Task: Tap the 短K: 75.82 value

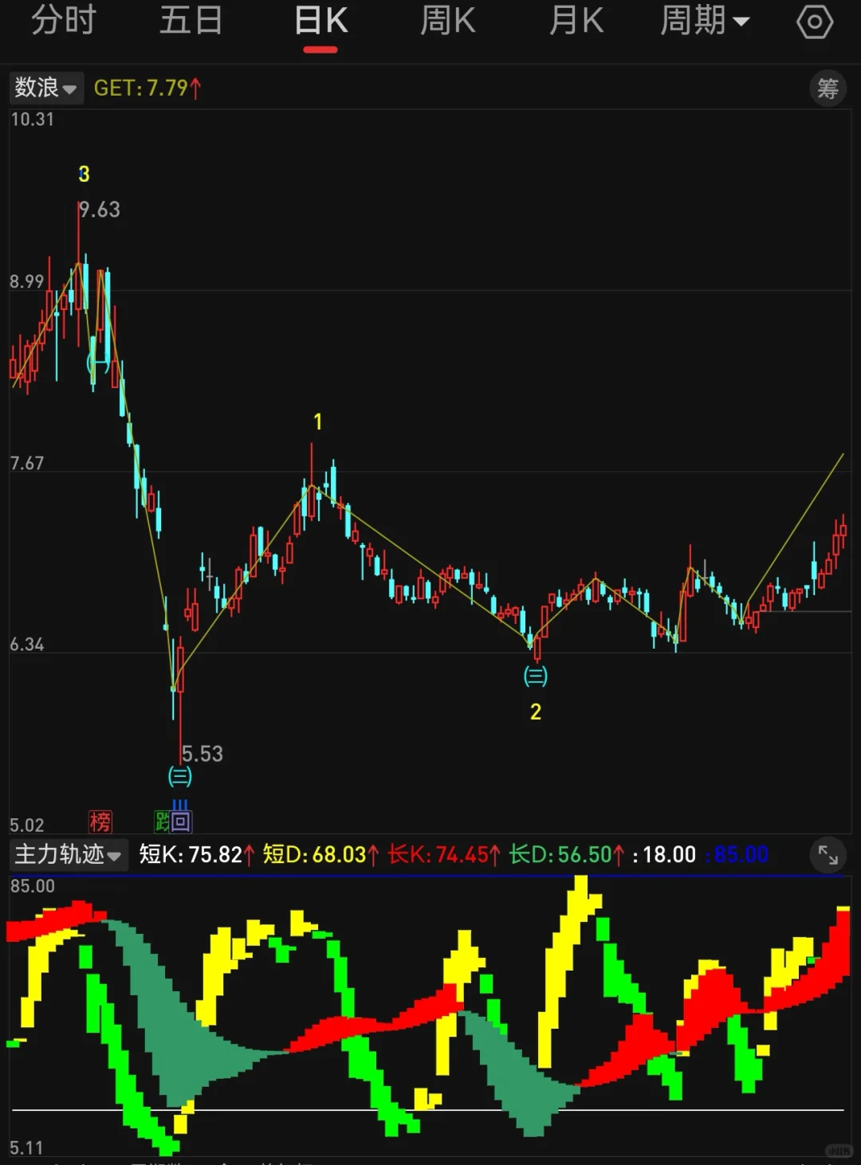Action: pyautogui.click(x=197, y=855)
